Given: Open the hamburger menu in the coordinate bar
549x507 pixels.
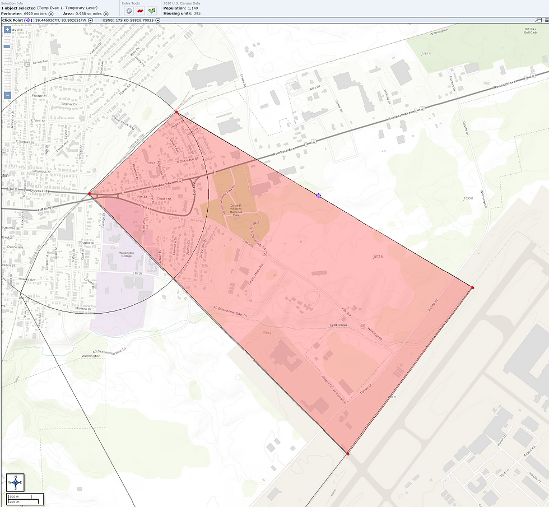Looking at the screenshot, I should pos(546,20).
